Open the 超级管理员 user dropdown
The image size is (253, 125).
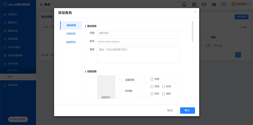241,4
